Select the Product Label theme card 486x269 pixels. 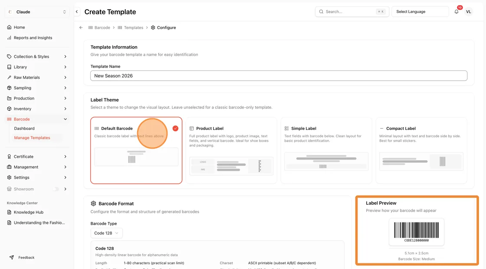coord(231,150)
